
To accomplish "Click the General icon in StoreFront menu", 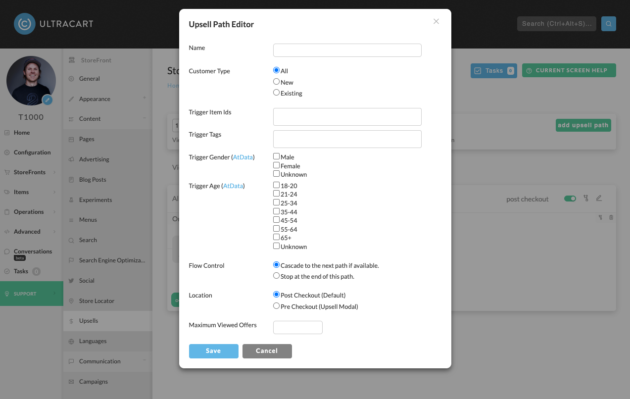I will pyautogui.click(x=71, y=79).
